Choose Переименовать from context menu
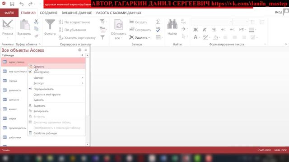 coord(56,89)
